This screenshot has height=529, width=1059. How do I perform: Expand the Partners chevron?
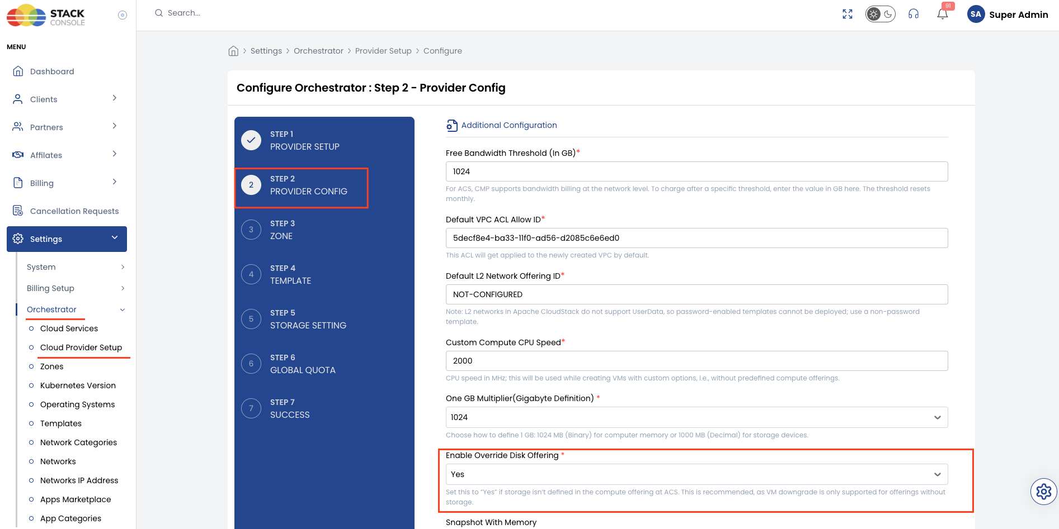point(115,126)
